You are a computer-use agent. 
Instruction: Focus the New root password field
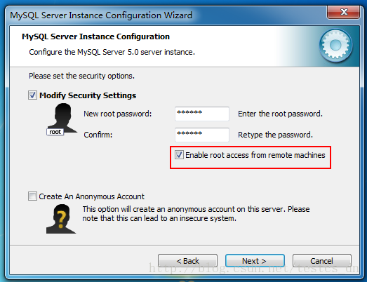click(x=202, y=114)
